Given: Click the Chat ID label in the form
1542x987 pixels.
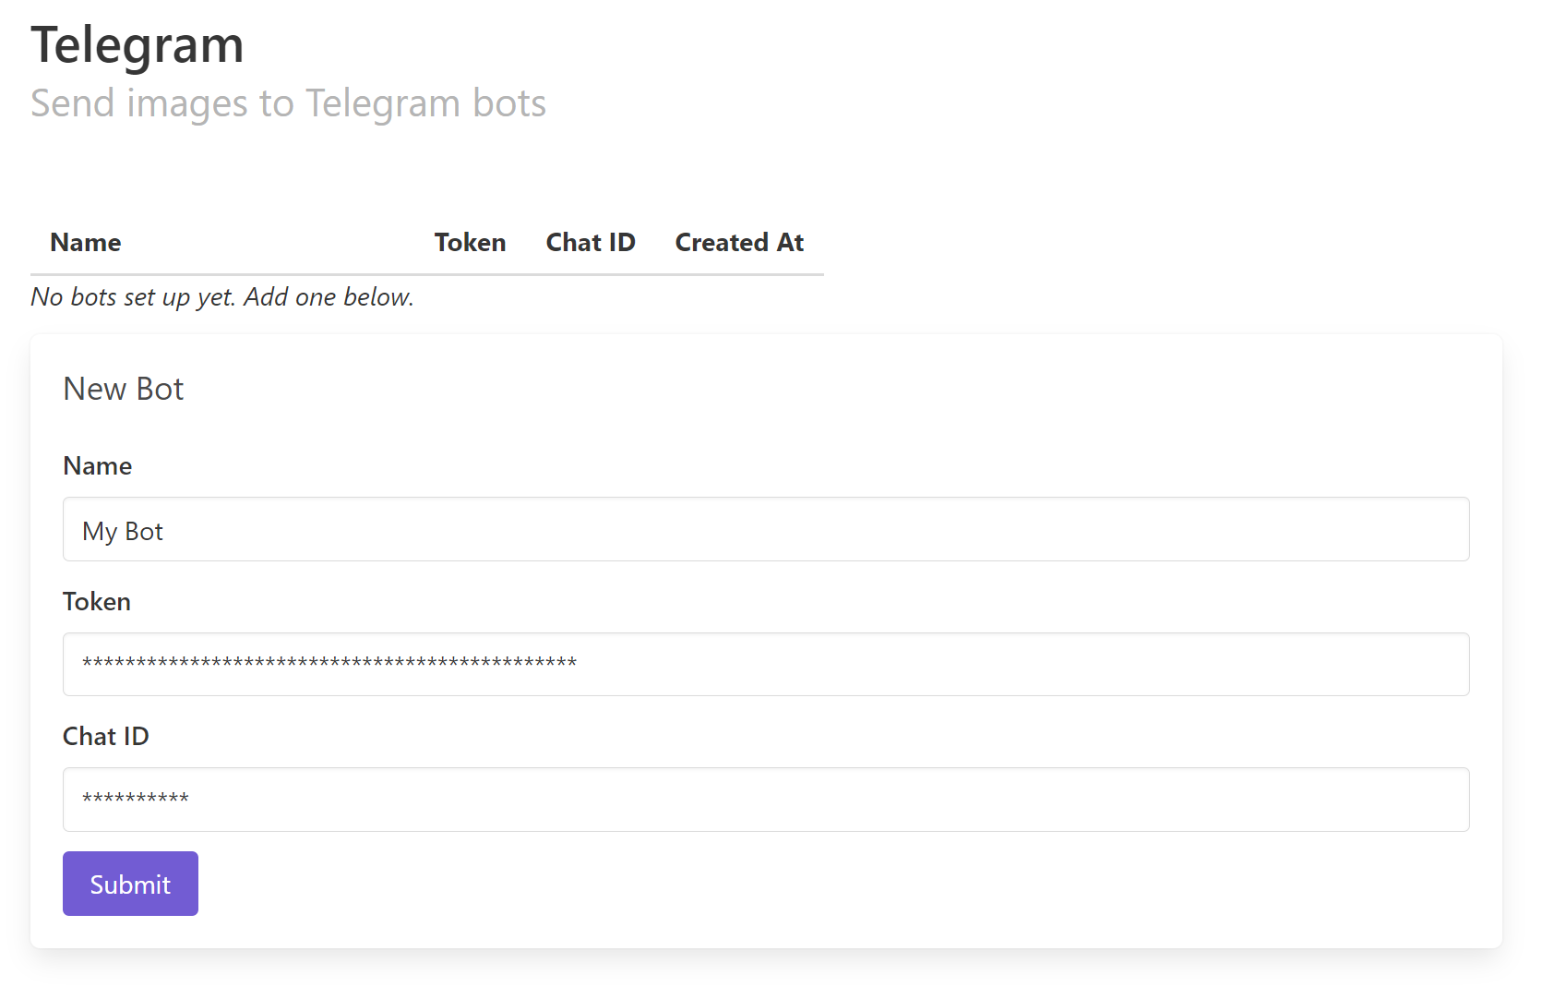Looking at the screenshot, I should pyautogui.click(x=106, y=736).
